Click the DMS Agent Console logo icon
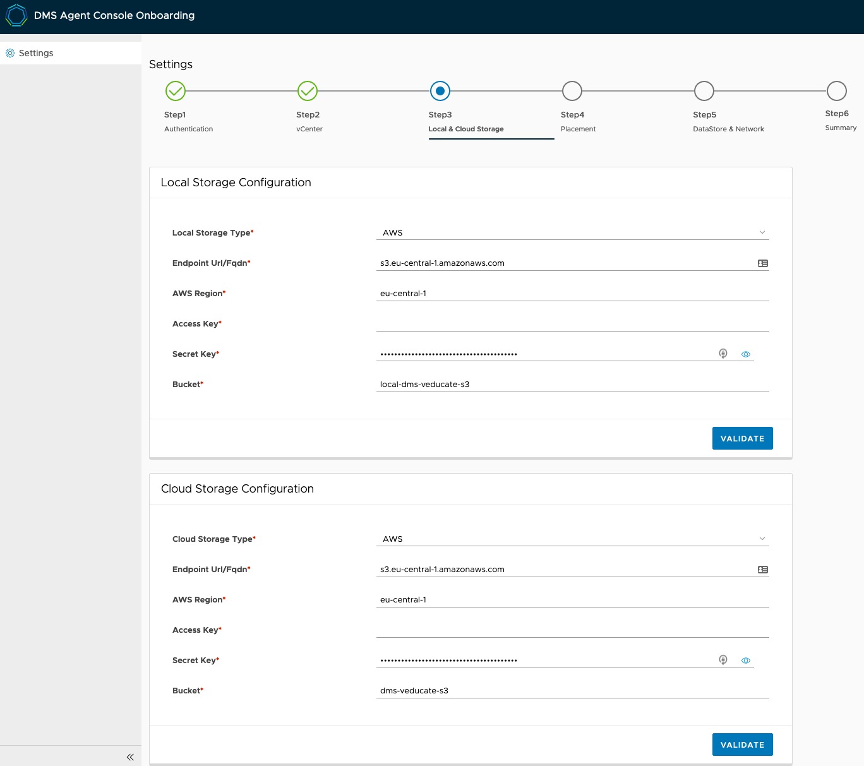Viewport: 864px width, 766px height. click(16, 16)
